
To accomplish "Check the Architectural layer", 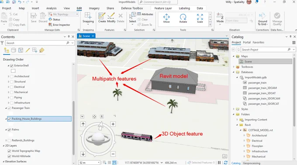I will tap(12, 76).
